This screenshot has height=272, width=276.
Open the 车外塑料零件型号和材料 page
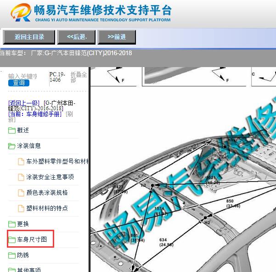57,161
